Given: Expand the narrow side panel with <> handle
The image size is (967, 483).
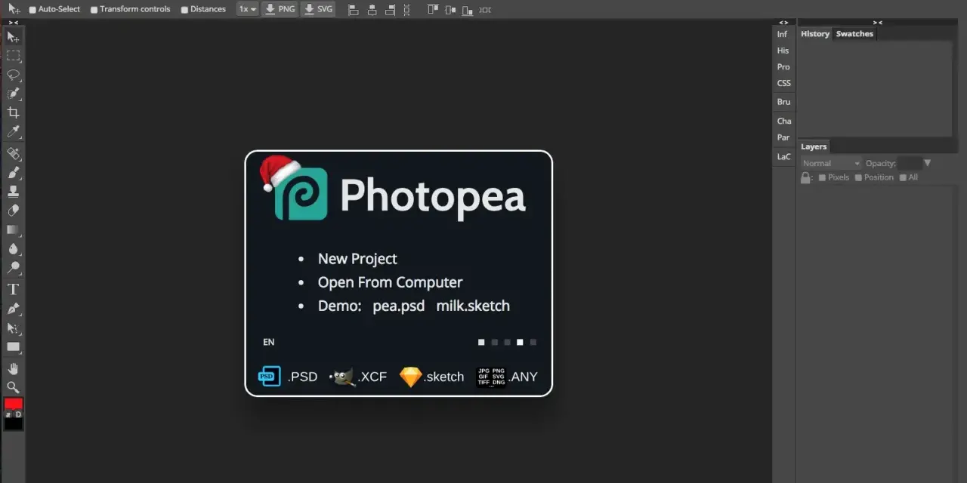Looking at the screenshot, I should [x=783, y=23].
